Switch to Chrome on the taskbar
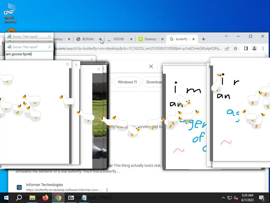 point(58,198)
